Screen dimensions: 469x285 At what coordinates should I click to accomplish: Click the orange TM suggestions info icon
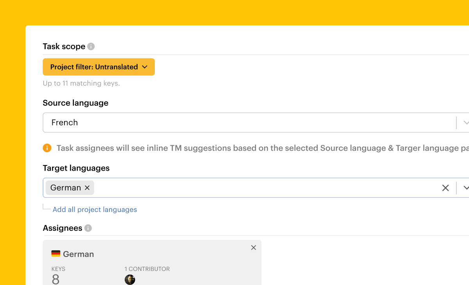pyautogui.click(x=47, y=148)
